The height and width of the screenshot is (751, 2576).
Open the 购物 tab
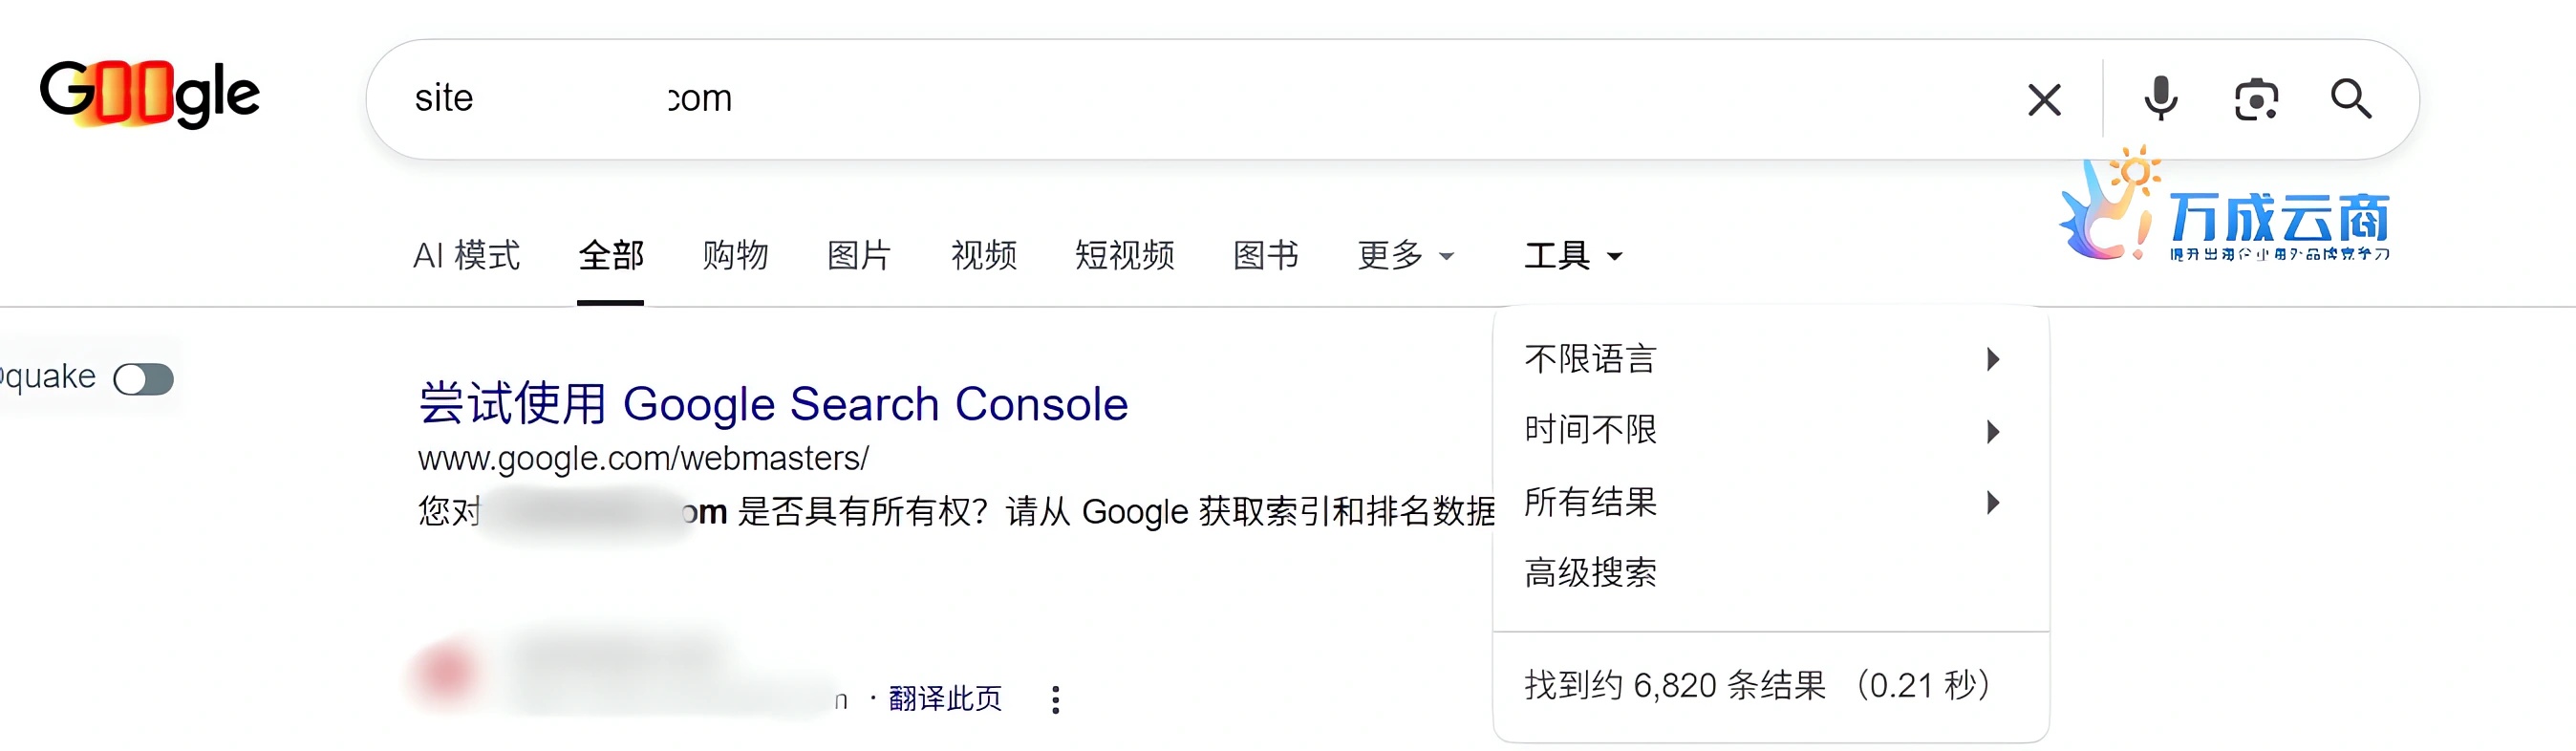[x=735, y=255]
